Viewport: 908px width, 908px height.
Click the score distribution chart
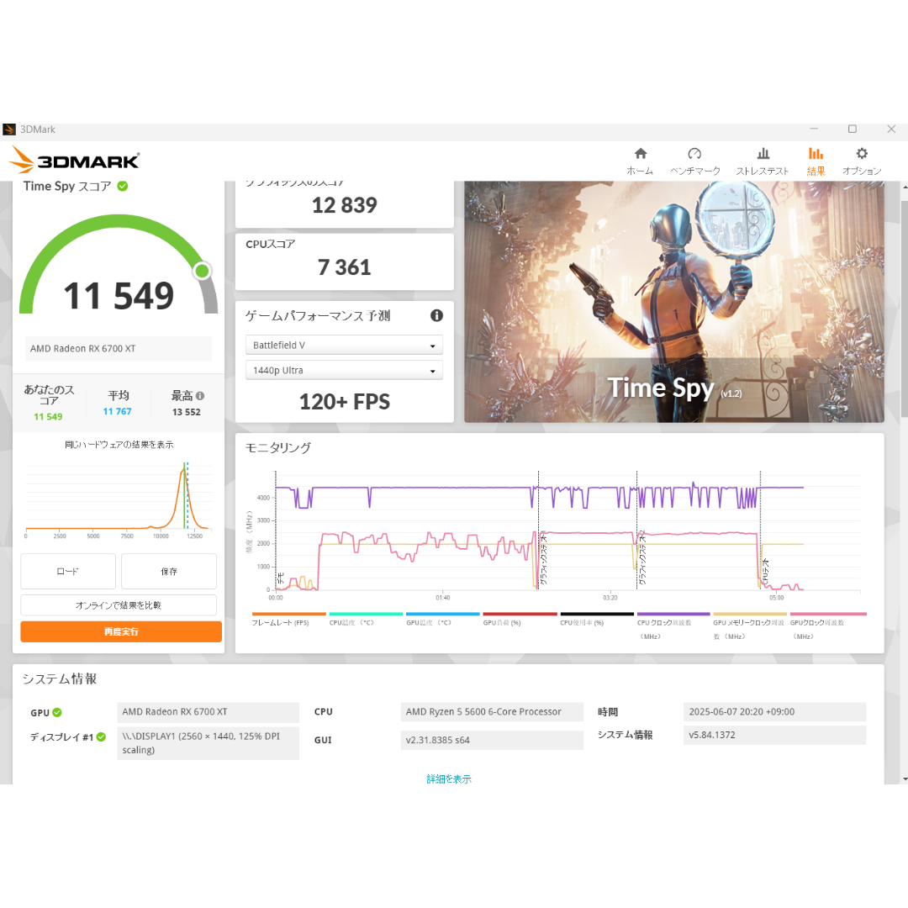coord(119,499)
